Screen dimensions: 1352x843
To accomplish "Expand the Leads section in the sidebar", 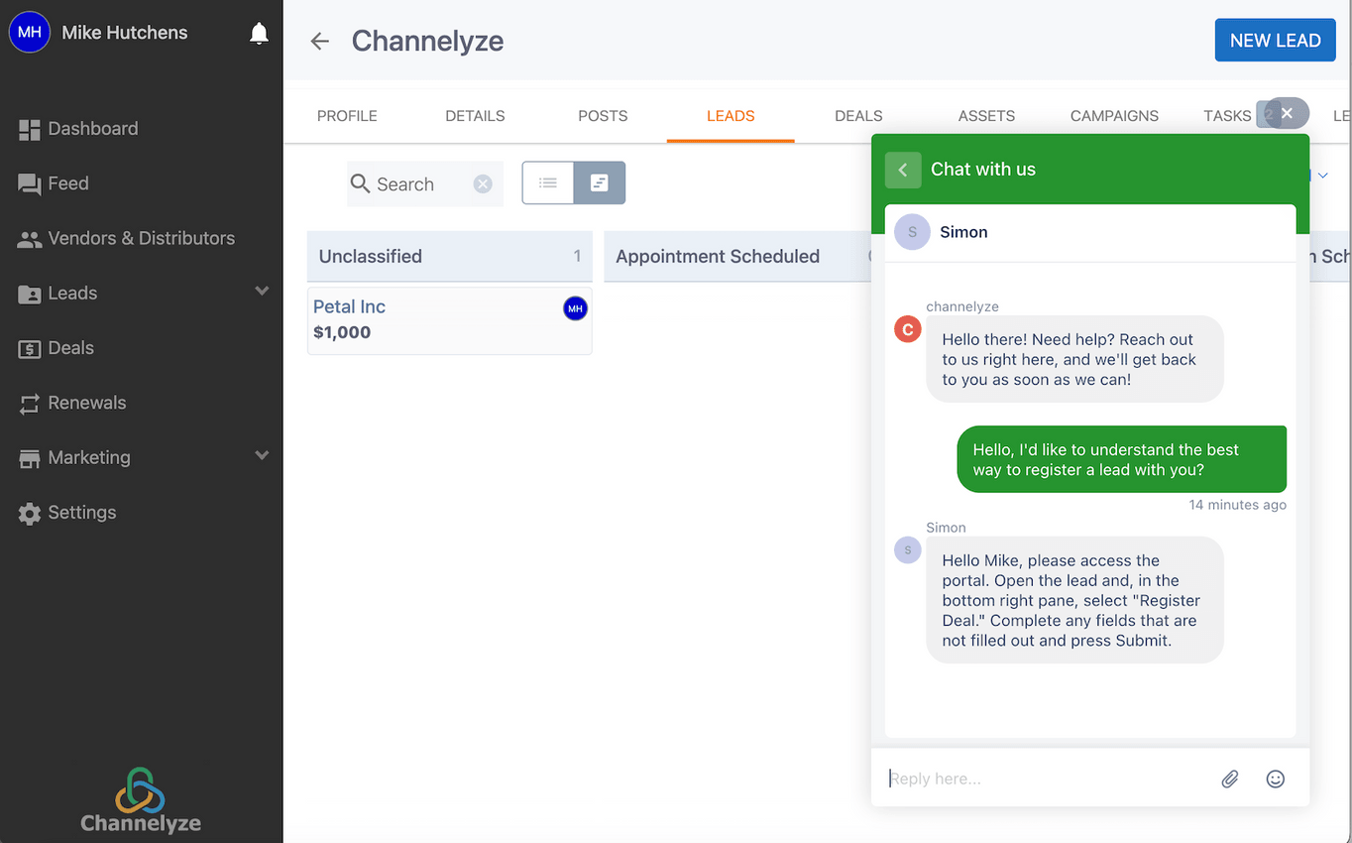I will click(262, 292).
